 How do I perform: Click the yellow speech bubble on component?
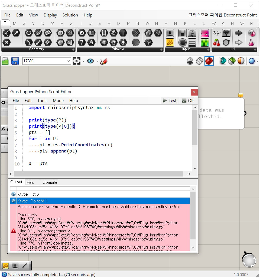(x=240, y=95)
